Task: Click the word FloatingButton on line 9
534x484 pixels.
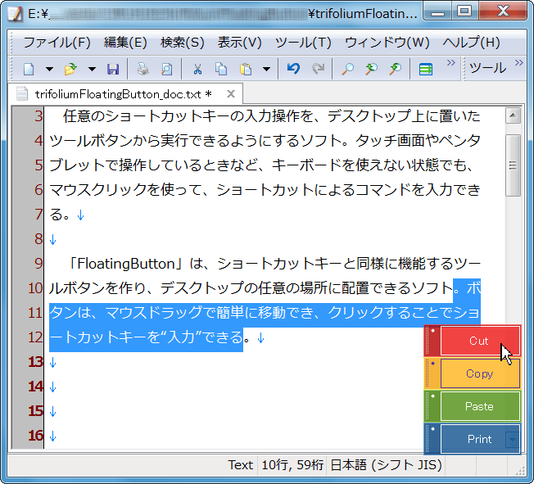Action: pos(125,264)
